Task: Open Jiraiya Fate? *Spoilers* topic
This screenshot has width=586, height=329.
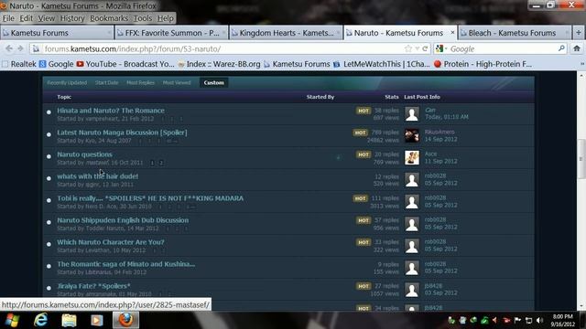Action: pos(93,286)
